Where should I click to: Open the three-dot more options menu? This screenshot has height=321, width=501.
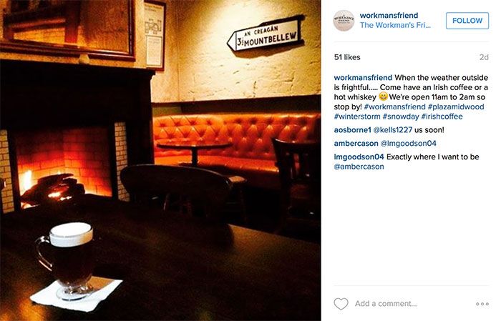click(482, 304)
